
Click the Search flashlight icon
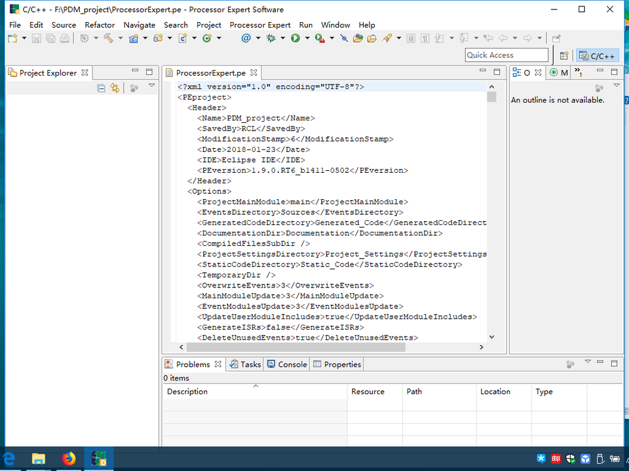click(387, 38)
